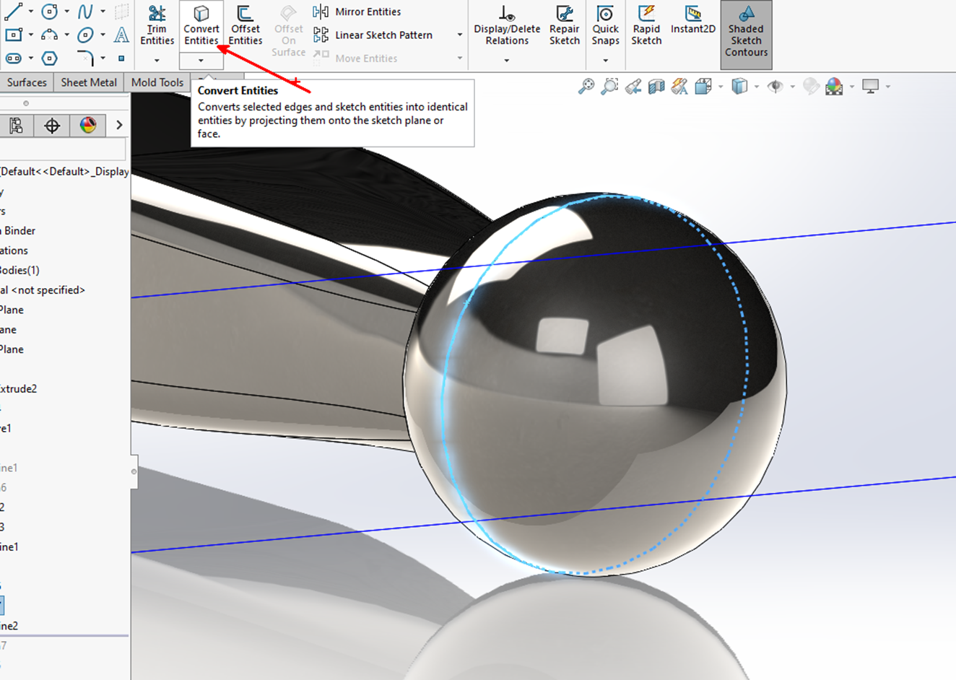This screenshot has width=956, height=680.
Task: Click the Section View icon
Action: [x=656, y=87]
